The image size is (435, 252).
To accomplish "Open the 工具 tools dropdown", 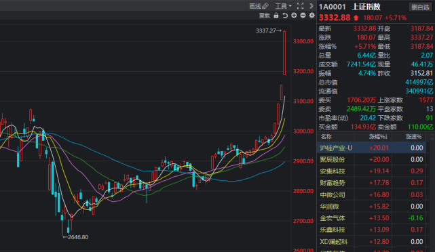I will (283, 6).
